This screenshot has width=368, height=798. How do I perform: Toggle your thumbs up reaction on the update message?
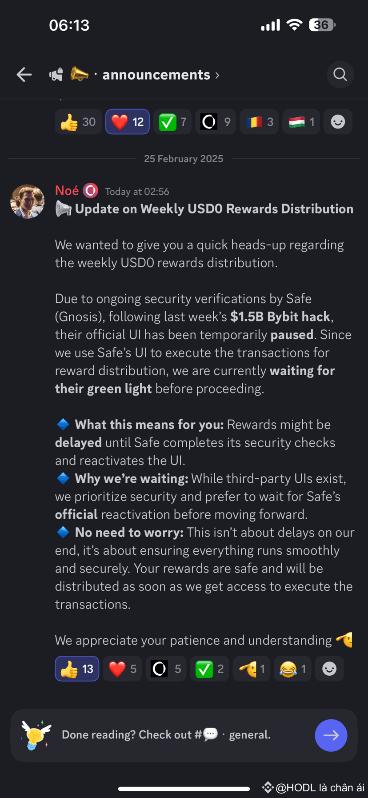click(76, 669)
